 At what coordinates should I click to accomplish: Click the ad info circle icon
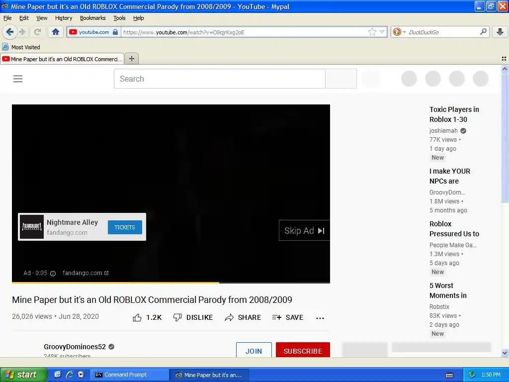click(x=53, y=274)
